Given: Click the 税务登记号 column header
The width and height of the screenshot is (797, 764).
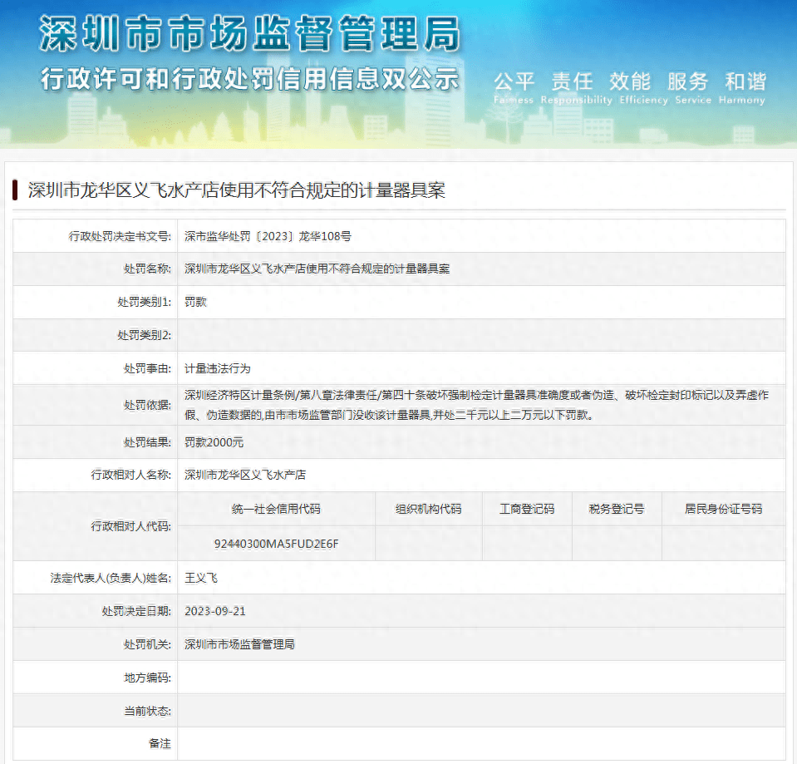Looking at the screenshot, I should 616,509.
